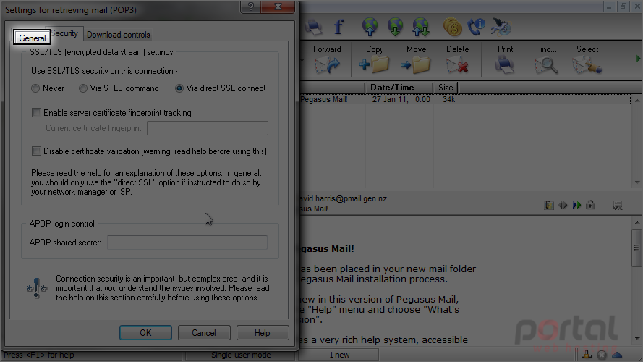The image size is (643, 362).
Task: Click the Pegasus winged horse icon
Action: point(501,27)
